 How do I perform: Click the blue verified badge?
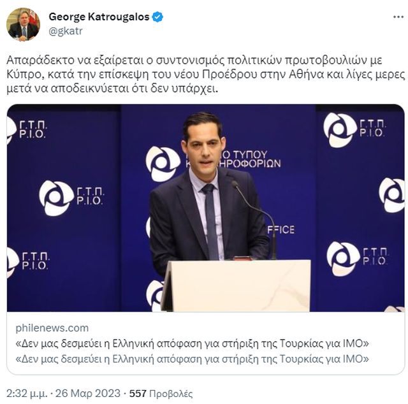[157, 17]
